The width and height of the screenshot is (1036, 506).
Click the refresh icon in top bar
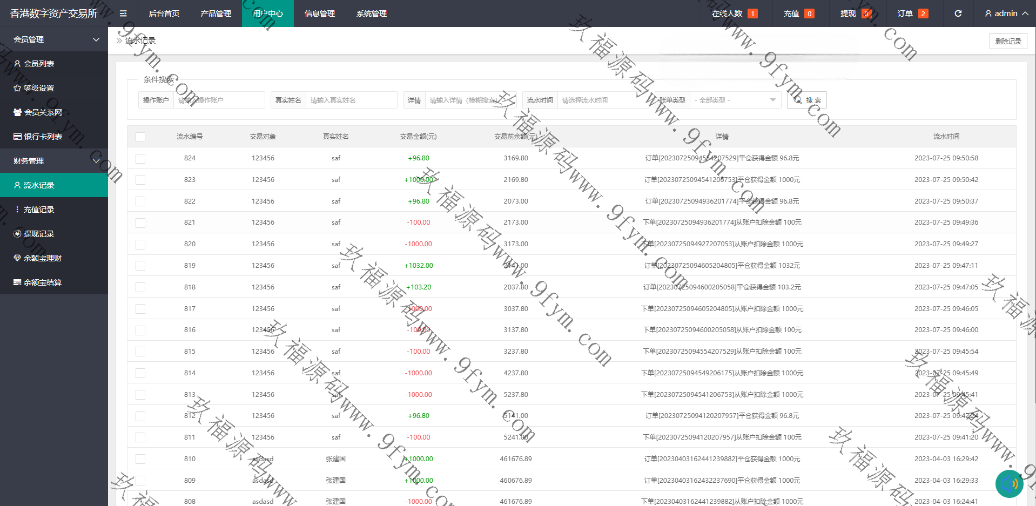click(x=958, y=14)
